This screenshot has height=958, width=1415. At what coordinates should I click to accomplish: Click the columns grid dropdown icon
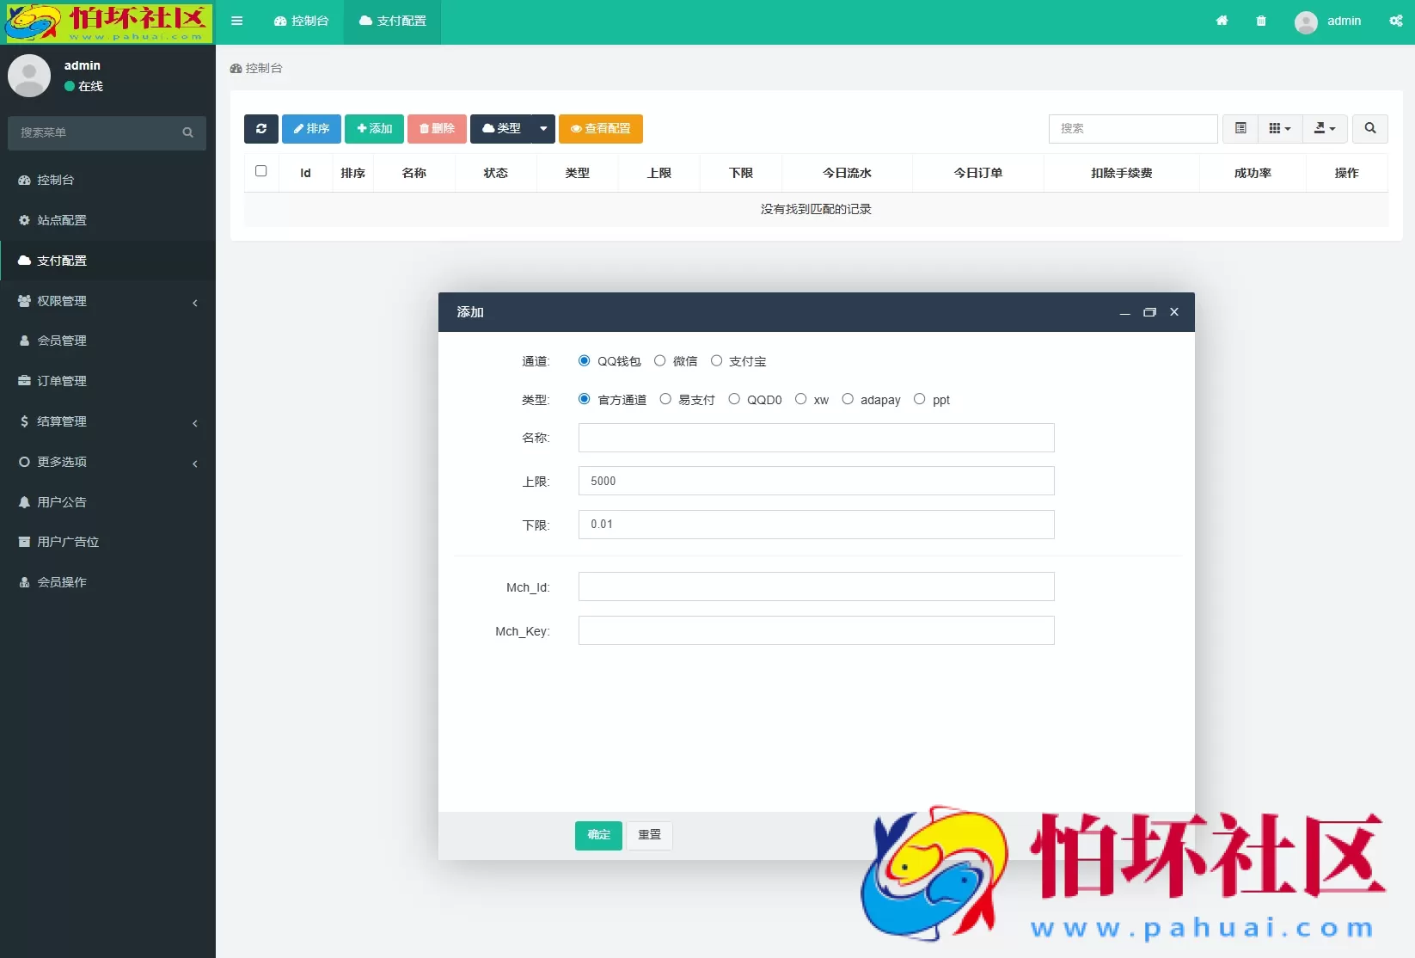coord(1278,128)
